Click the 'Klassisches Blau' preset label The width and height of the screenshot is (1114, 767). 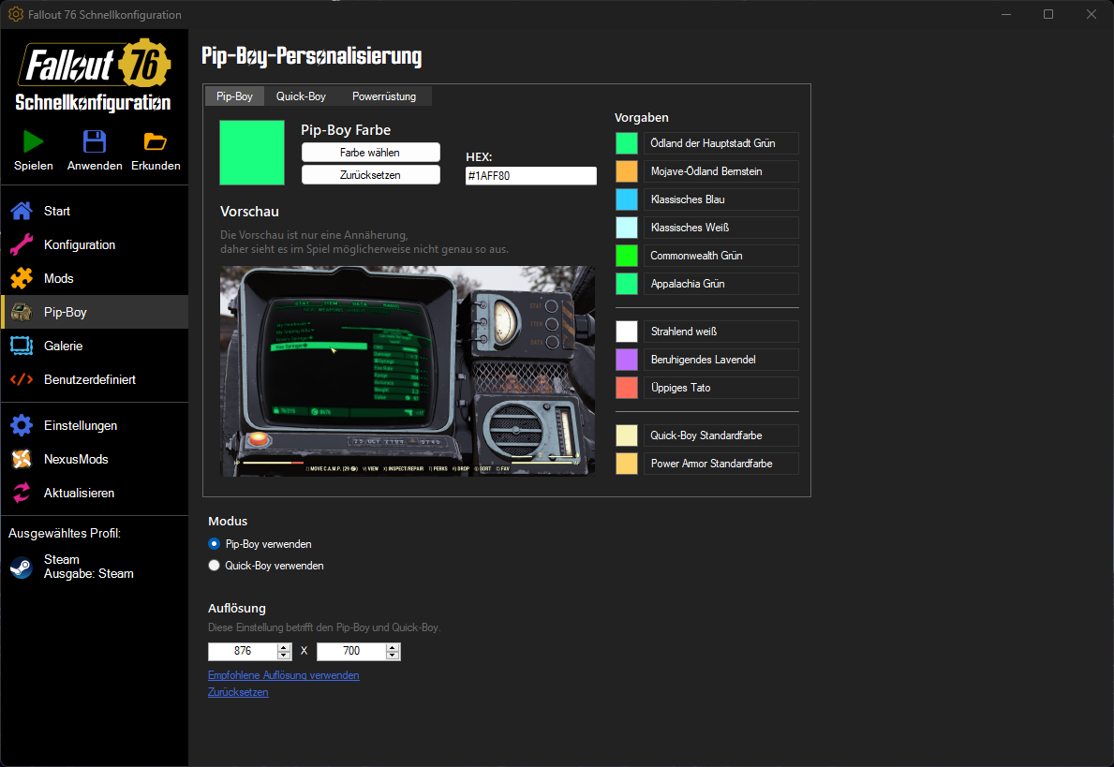point(721,199)
